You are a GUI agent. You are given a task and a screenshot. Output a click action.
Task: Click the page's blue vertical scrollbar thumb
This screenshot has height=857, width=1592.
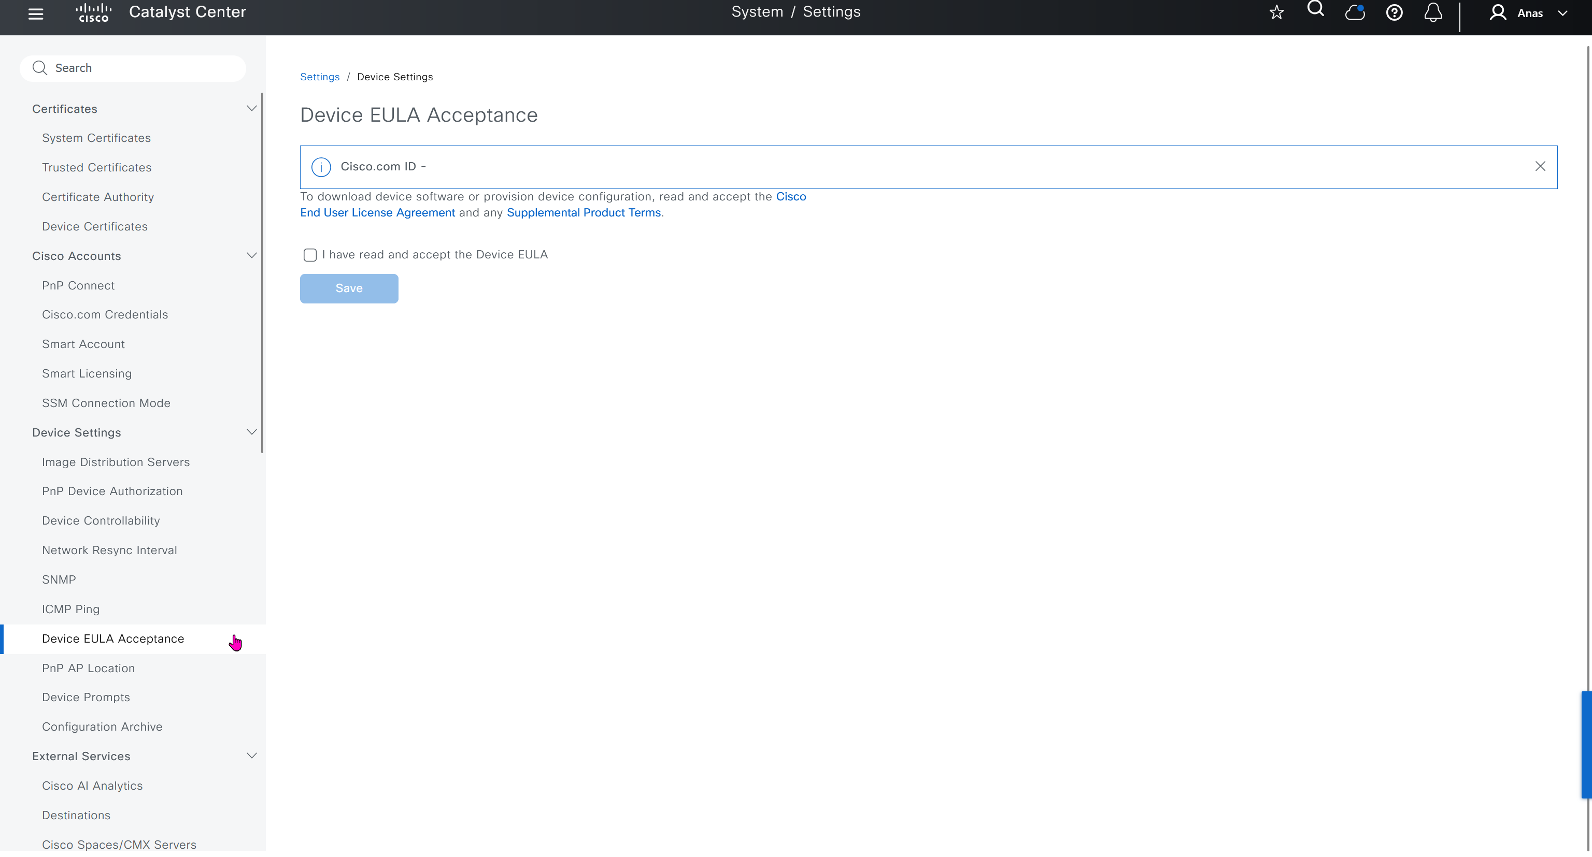(1586, 745)
